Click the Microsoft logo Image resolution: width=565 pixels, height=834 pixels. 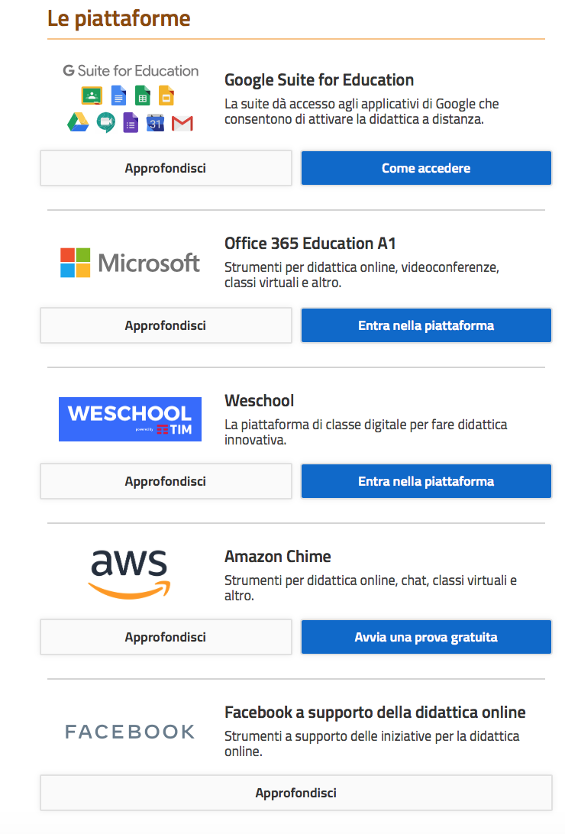pyautogui.click(x=131, y=263)
